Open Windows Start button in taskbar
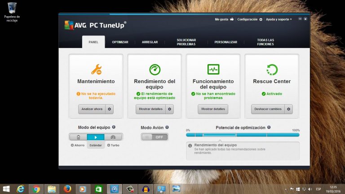The height and width of the screenshot is (194, 345). pos(6,189)
